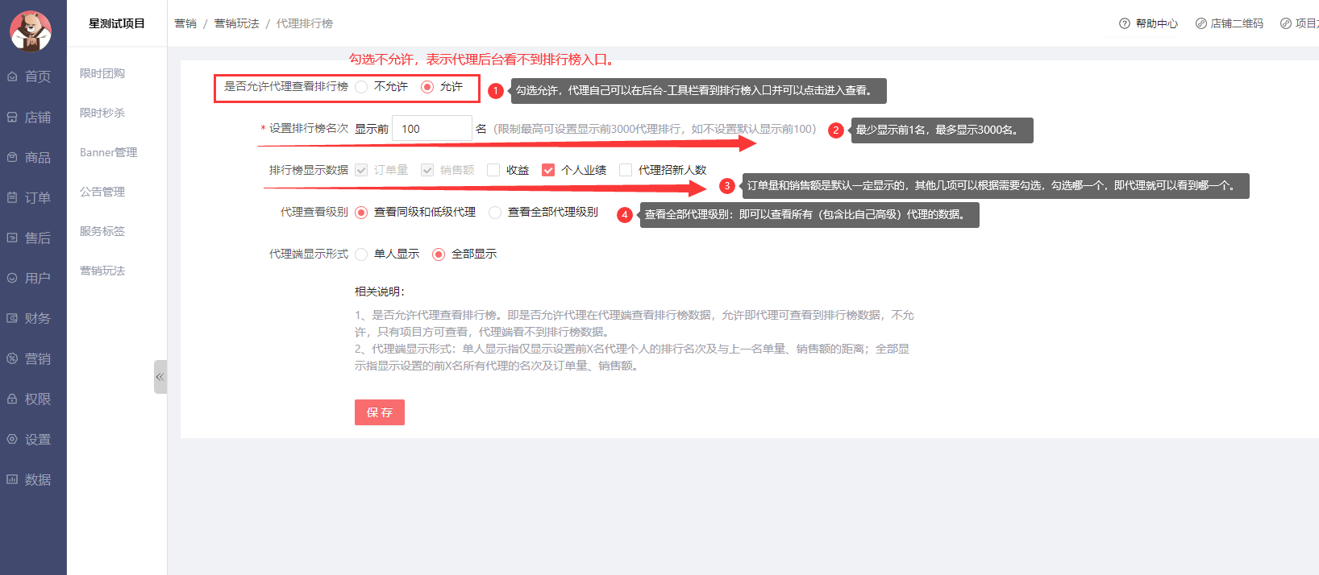Viewport: 1319px width, 575px height.
Task: Open Banner管理 submenu item
Action: [x=108, y=152]
